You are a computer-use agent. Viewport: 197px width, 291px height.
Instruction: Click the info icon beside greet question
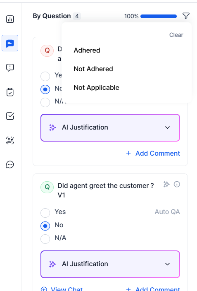click(177, 184)
